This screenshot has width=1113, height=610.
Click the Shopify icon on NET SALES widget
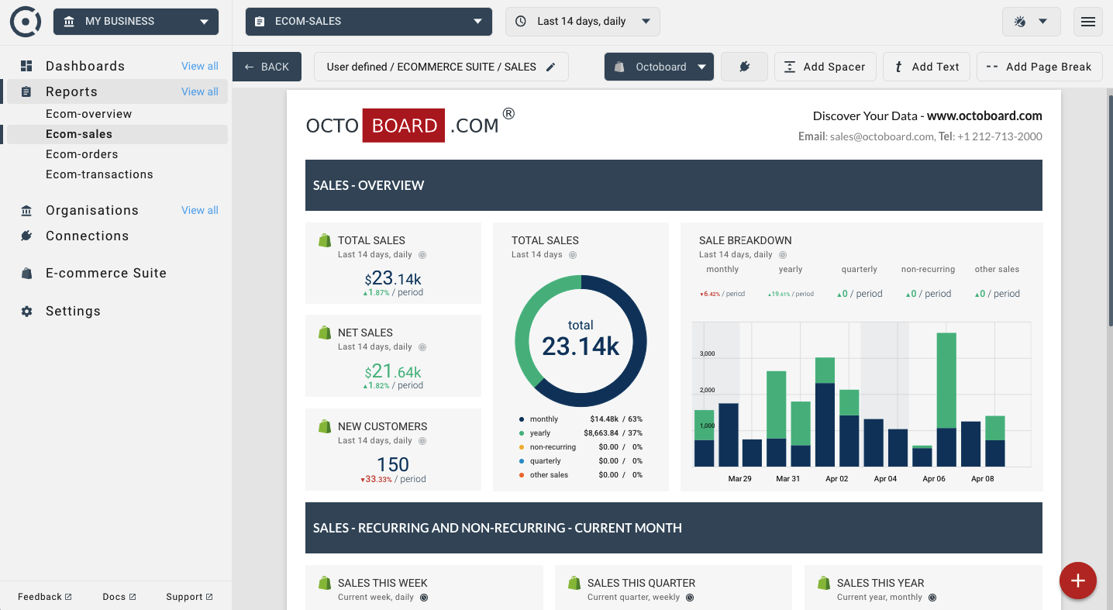coord(325,333)
